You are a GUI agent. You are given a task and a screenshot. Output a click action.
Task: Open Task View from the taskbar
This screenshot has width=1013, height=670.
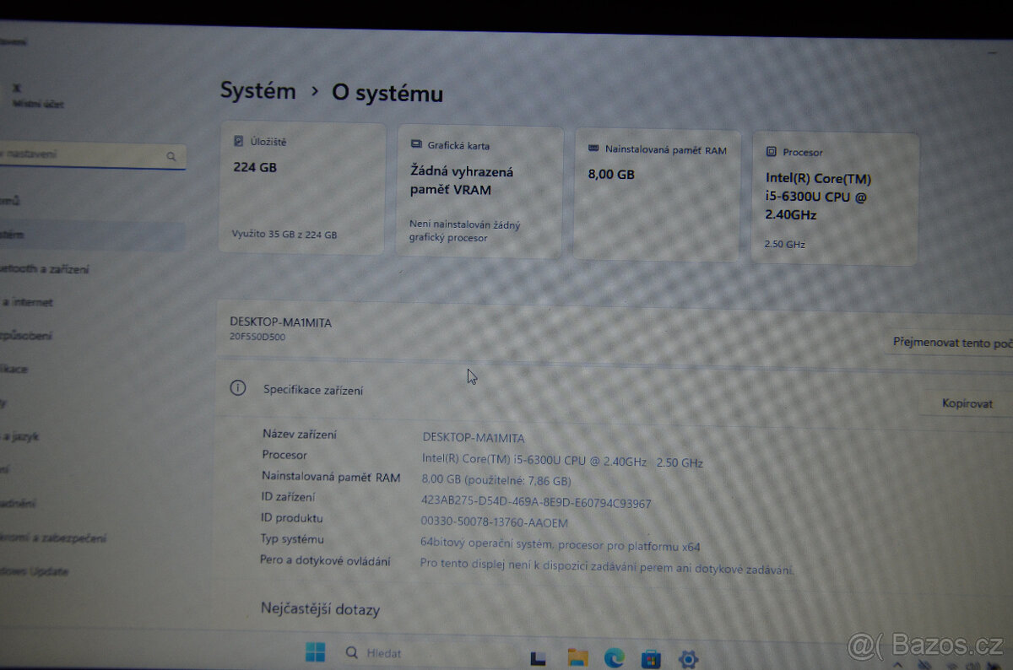(538, 656)
